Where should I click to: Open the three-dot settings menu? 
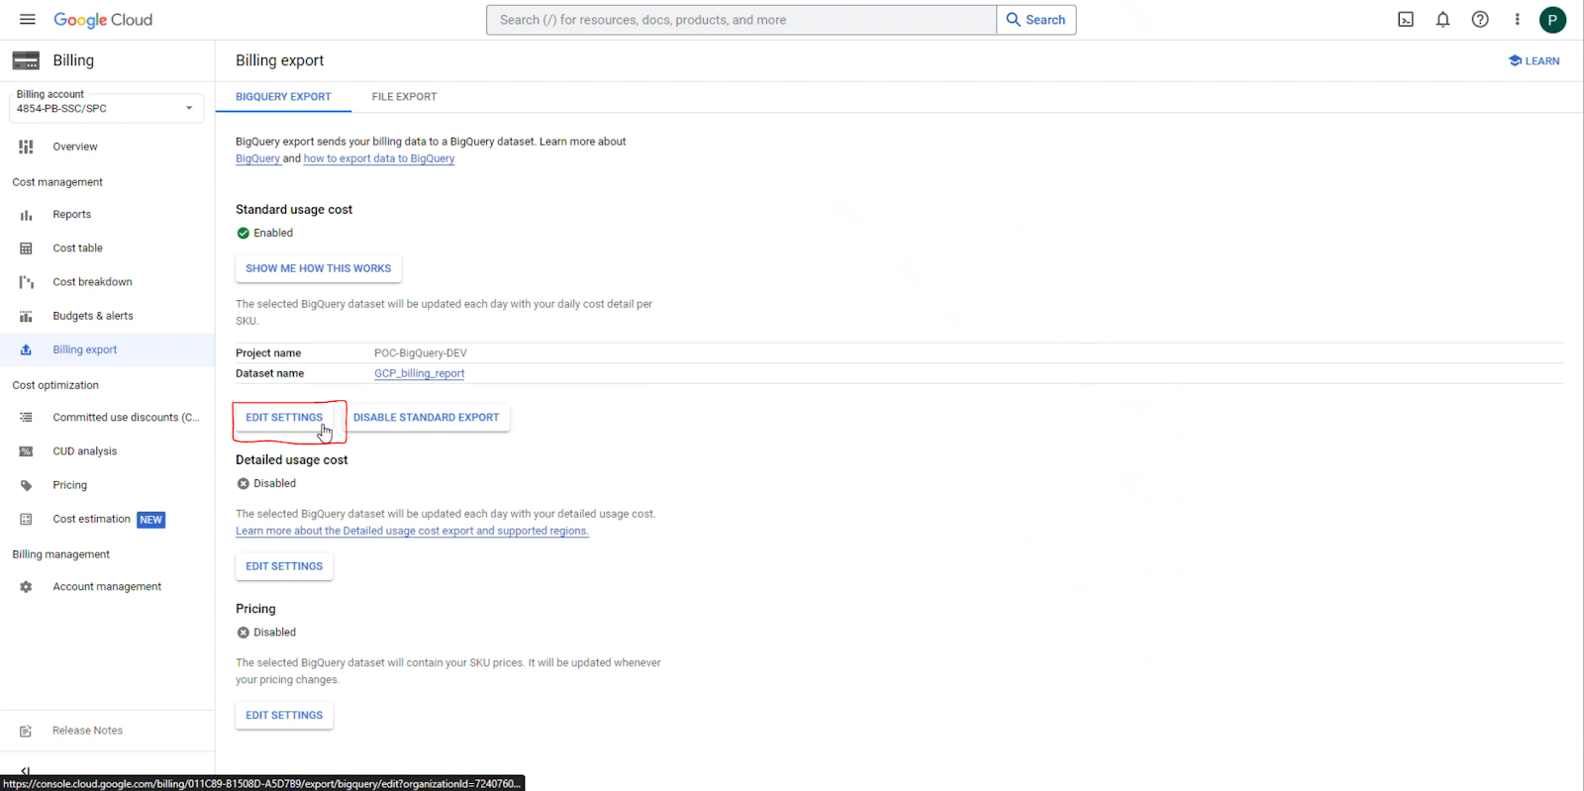point(1517,20)
